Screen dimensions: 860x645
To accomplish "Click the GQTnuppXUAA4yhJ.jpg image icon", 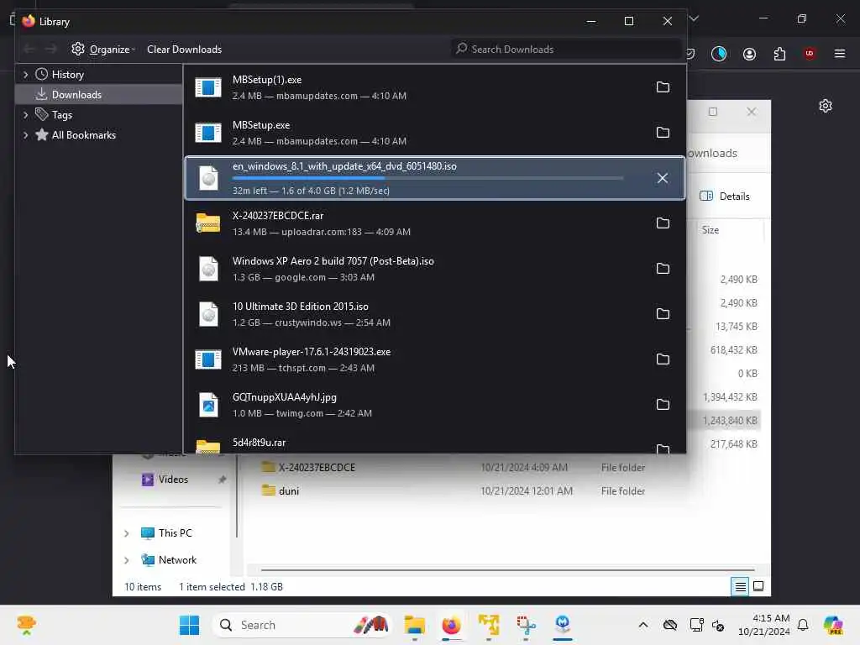I will coord(208,405).
